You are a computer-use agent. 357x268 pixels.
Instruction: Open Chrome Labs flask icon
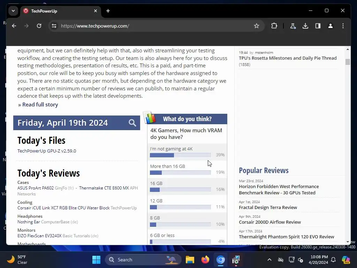point(293,26)
